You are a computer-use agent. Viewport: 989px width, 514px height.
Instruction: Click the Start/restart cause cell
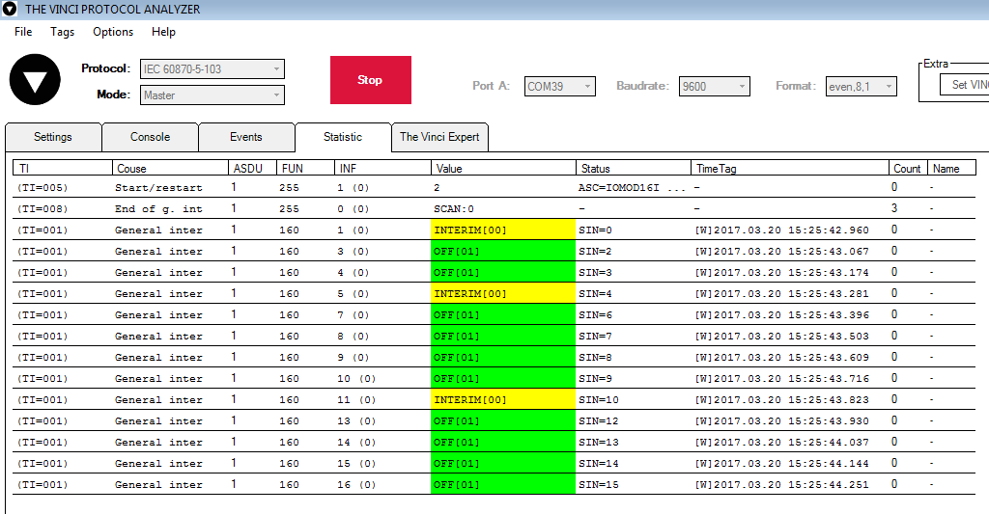point(159,188)
